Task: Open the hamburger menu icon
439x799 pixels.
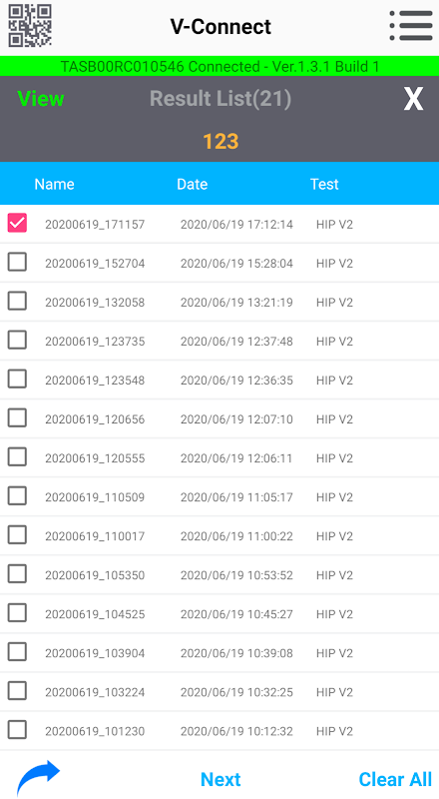Action: [x=411, y=26]
